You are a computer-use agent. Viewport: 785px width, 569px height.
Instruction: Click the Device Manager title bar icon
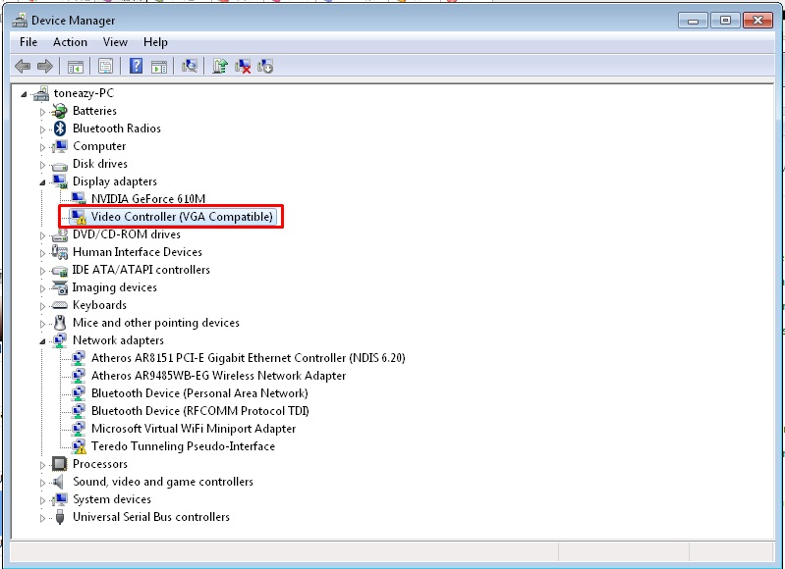(20, 20)
